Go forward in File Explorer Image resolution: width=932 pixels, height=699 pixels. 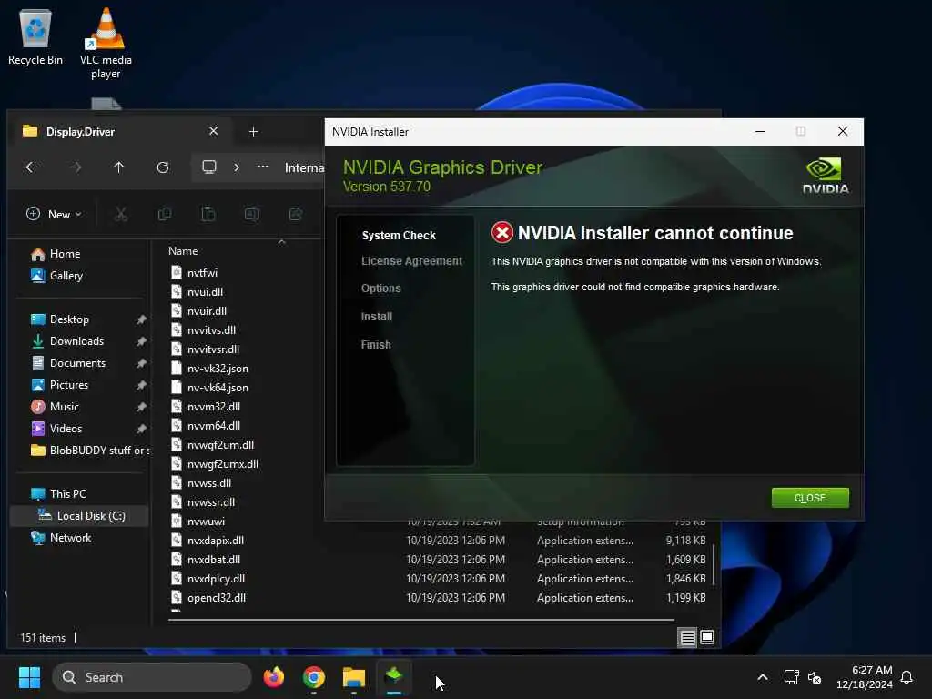[x=76, y=167]
